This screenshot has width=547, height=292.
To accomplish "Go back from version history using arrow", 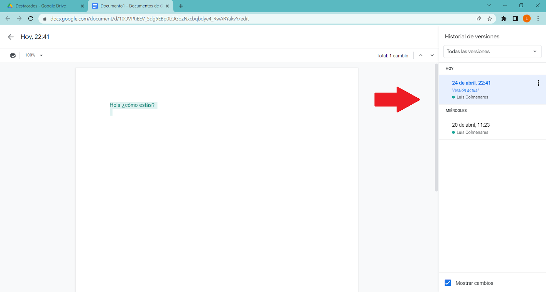I will click(x=11, y=37).
